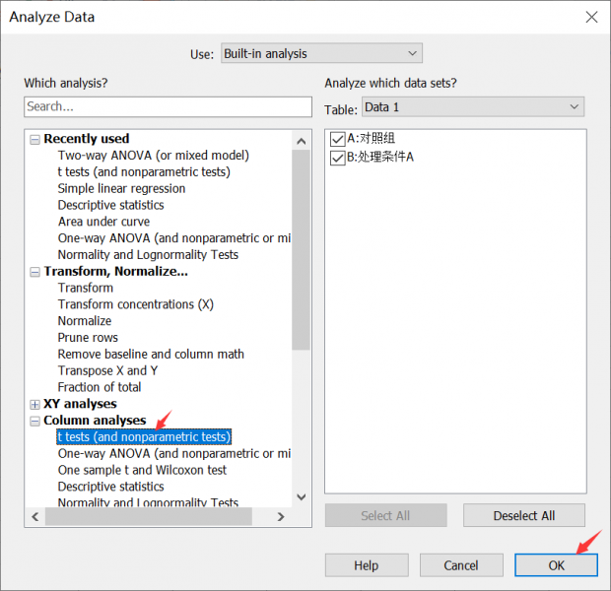
Task: Uncheck the A:对照组 data set checkbox
Action: (x=338, y=139)
